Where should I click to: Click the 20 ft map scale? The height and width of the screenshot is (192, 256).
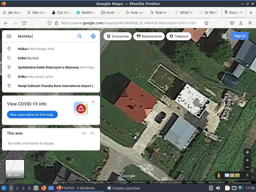[239, 182]
